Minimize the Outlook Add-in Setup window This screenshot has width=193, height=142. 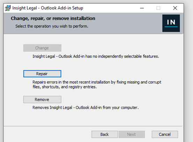coord(142,8)
